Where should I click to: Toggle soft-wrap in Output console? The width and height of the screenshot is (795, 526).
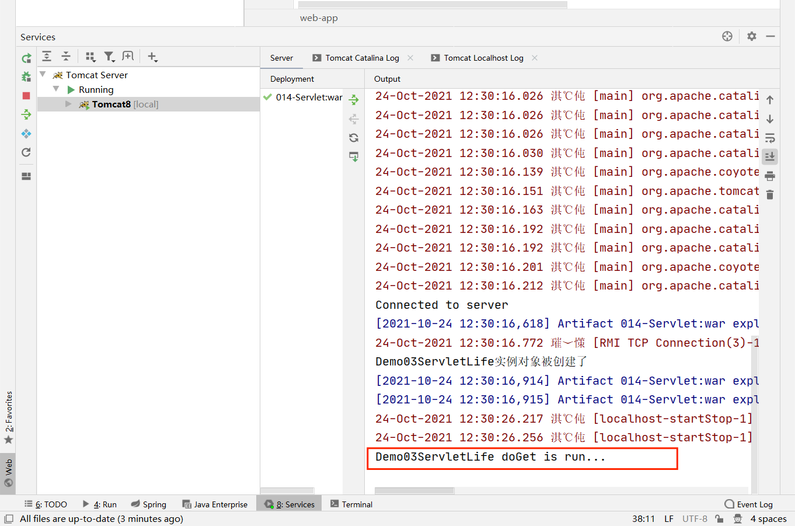pyautogui.click(x=770, y=138)
